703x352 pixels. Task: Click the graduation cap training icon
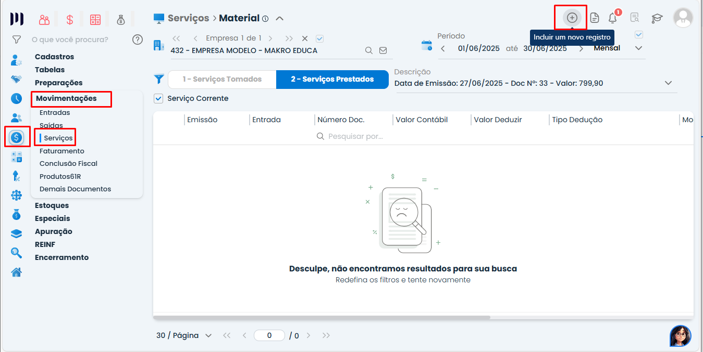click(657, 18)
